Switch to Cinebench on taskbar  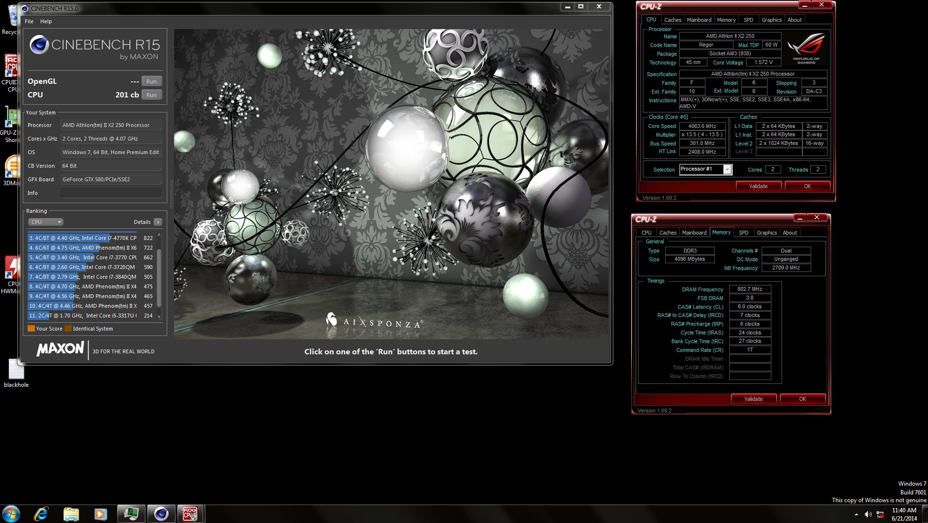point(161,514)
